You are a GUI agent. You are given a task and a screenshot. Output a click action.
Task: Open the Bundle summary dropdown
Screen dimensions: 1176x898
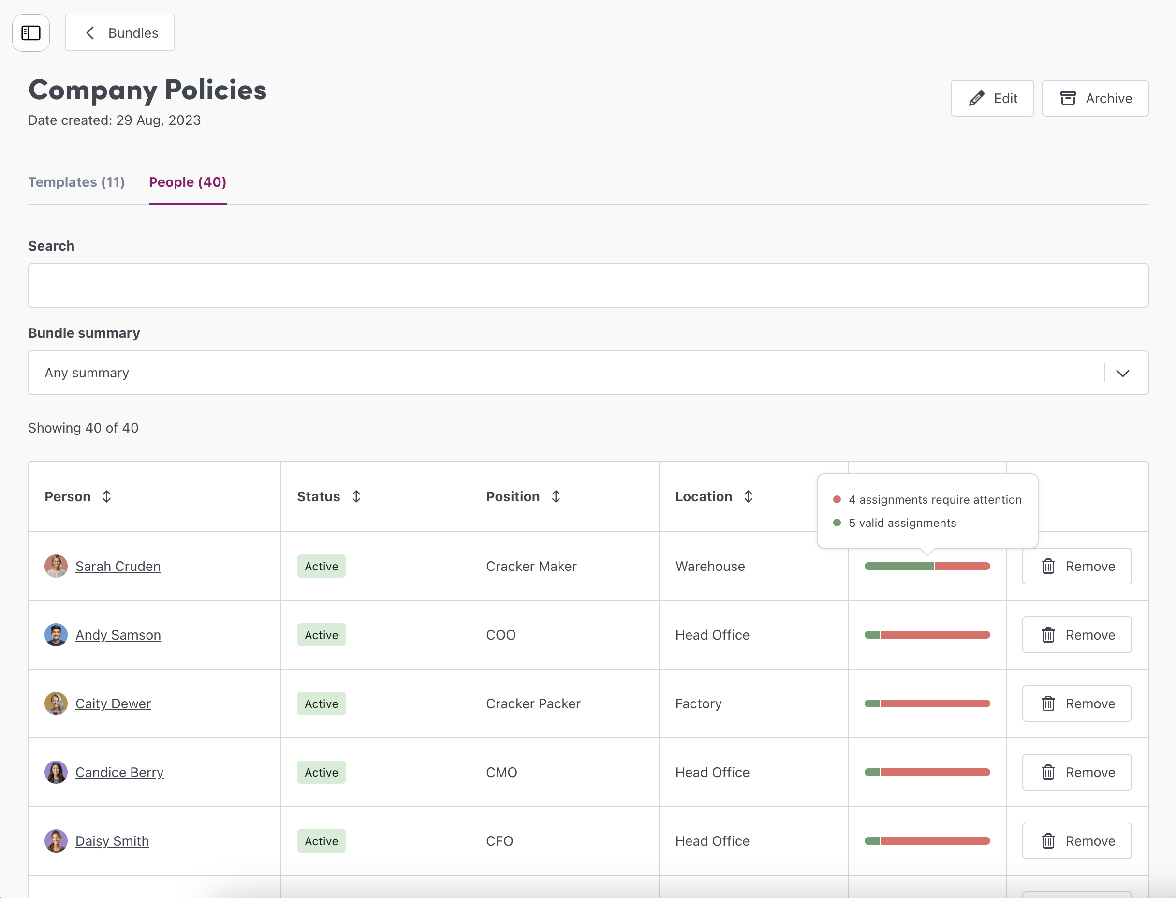(588, 373)
